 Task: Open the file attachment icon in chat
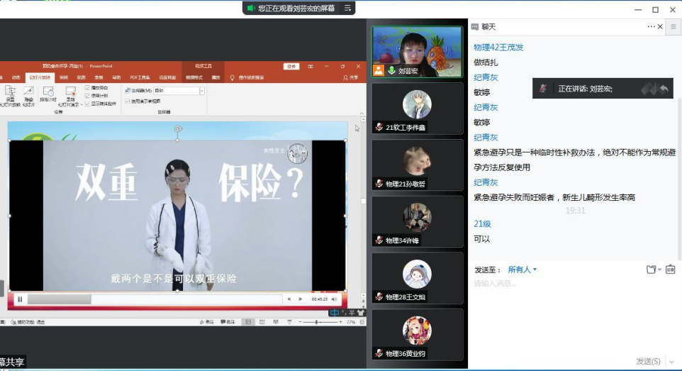652,270
